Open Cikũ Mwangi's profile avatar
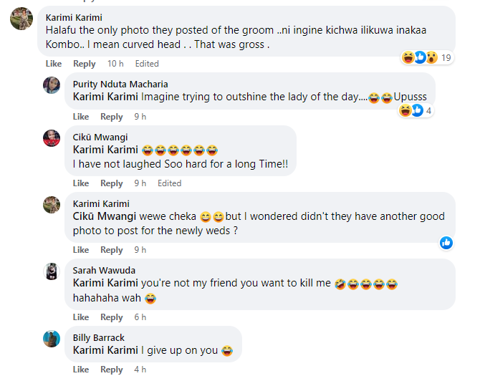Screen dimensions: 480x376 (x=51, y=138)
